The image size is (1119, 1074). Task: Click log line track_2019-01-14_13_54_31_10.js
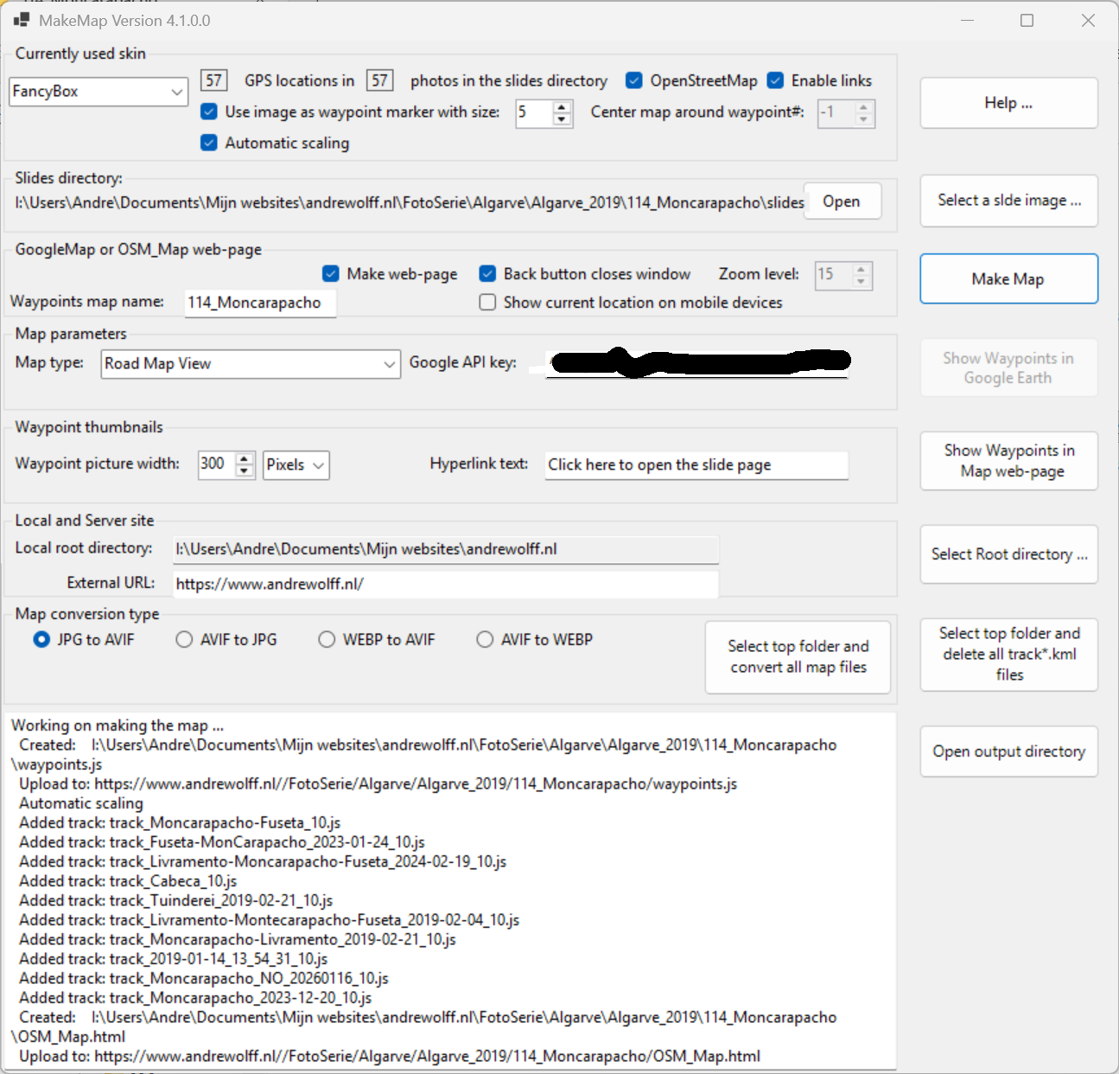(x=174, y=959)
